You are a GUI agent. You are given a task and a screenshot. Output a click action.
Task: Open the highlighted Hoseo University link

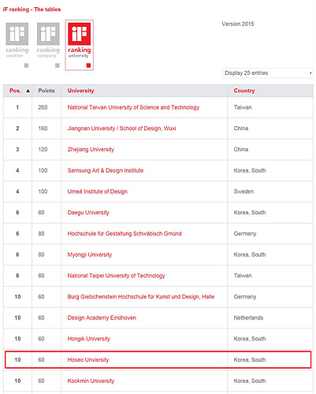click(x=88, y=360)
